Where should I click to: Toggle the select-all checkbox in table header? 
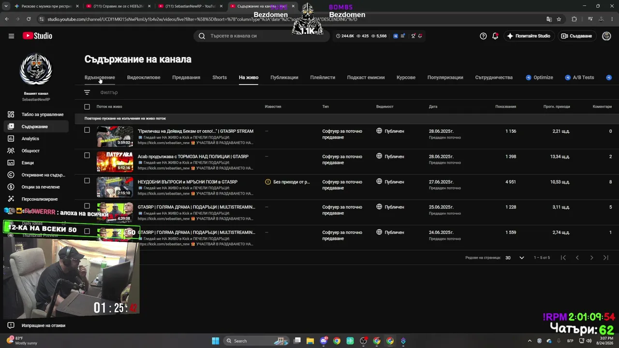coord(87,107)
